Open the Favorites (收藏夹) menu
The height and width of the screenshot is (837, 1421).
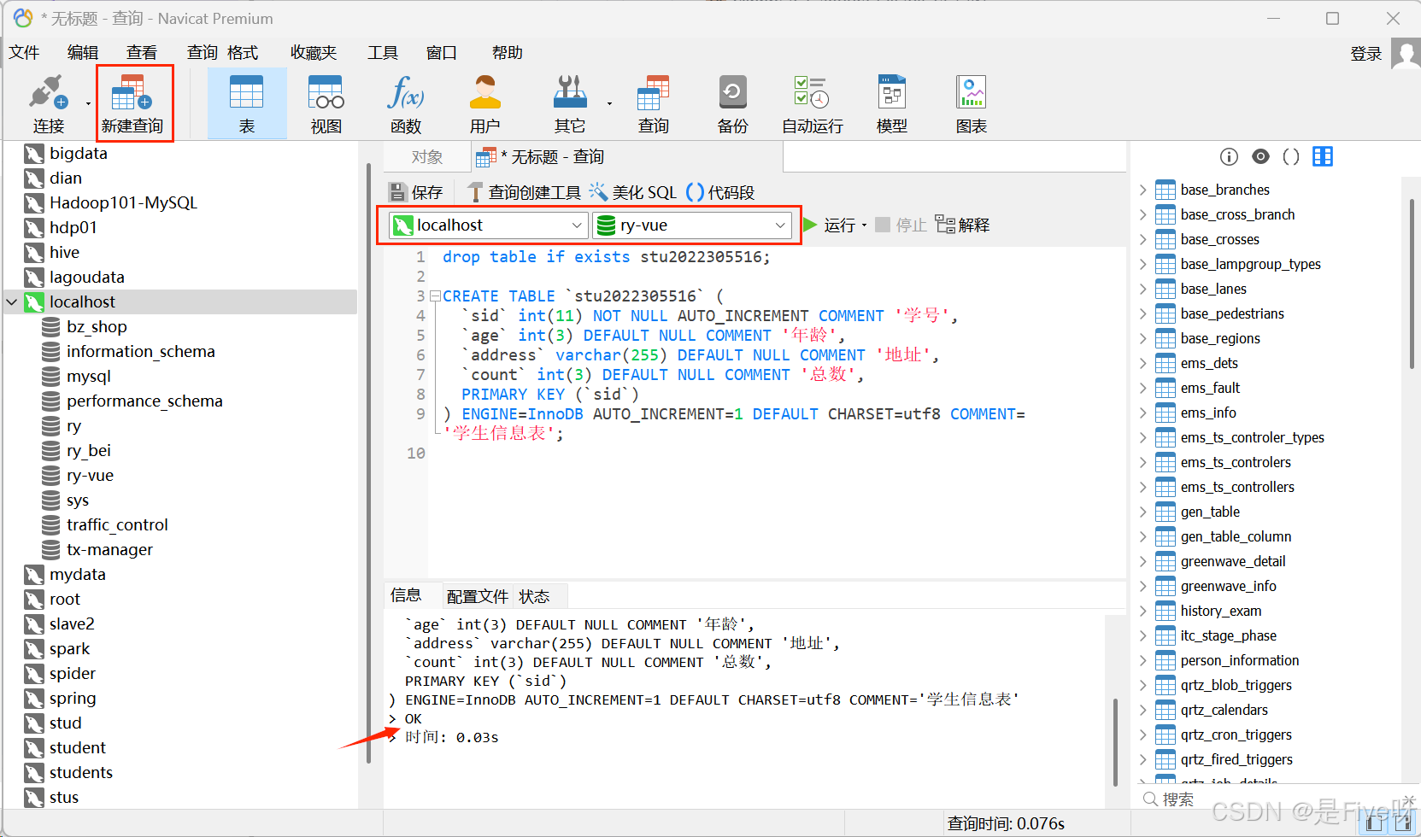click(x=314, y=53)
